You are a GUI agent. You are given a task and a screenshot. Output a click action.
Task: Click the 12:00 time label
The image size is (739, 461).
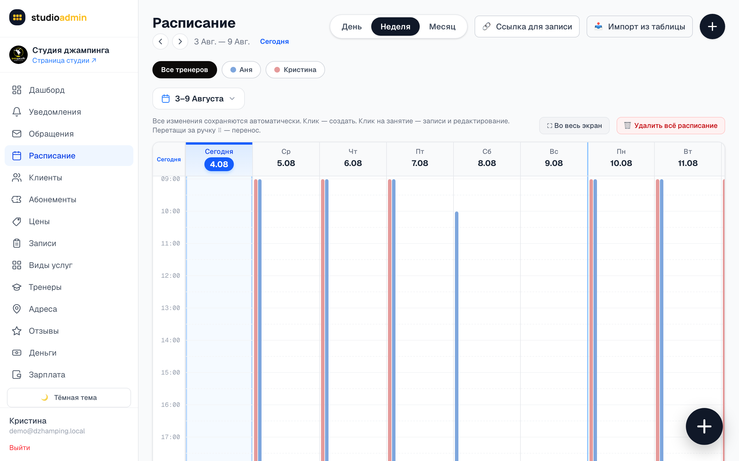170,276
